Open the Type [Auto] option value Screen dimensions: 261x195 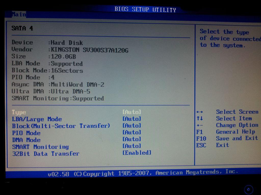[132, 112]
